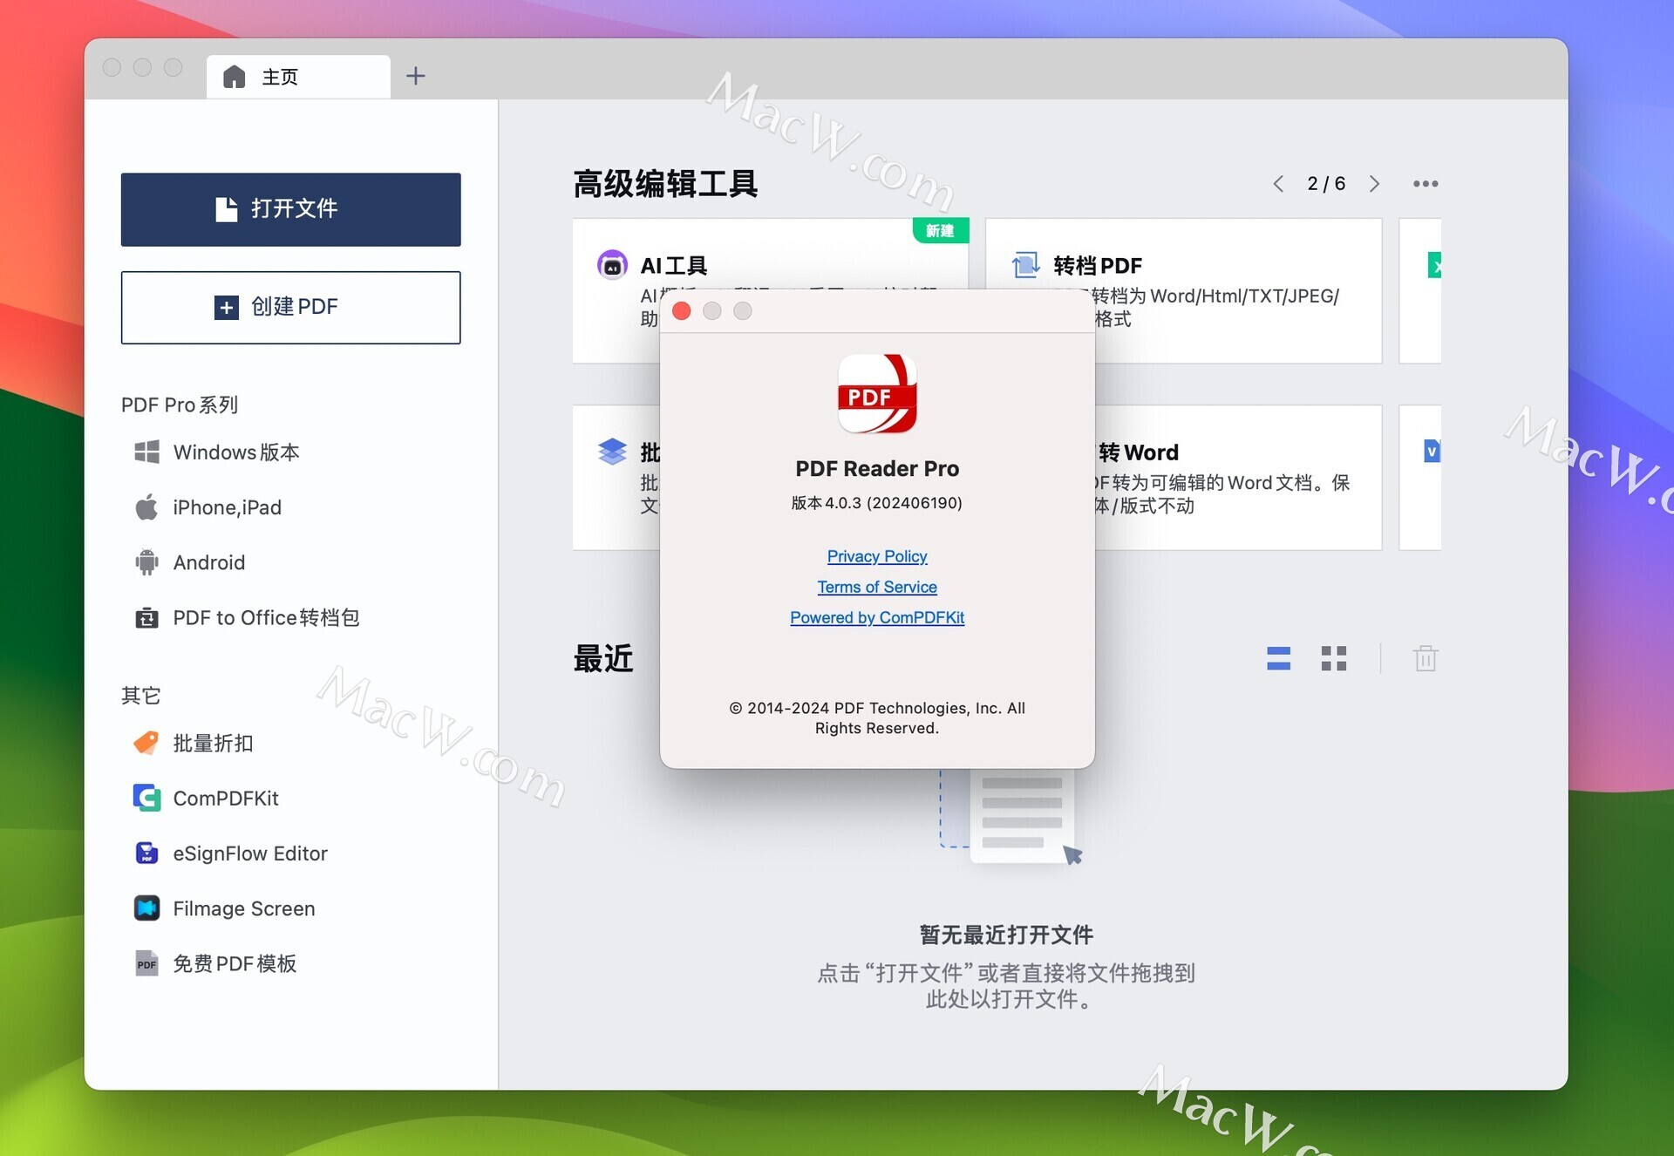Open the Terms of Service link
Image resolution: width=1674 pixels, height=1156 pixels.
pos(876,587)
